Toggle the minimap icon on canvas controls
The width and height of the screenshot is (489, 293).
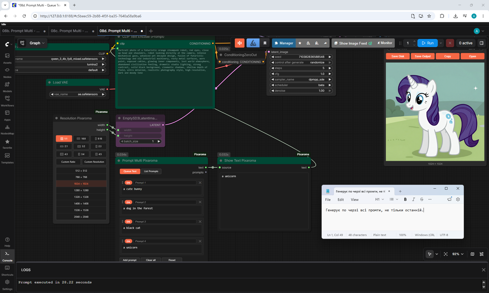pyautogui.click(x=472, y=254)
